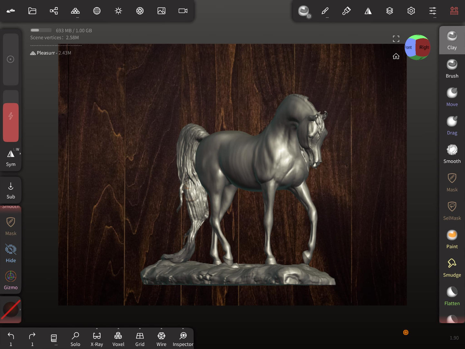Image resolution: width=465 pixels, height=349 pixels.
Task: Reset view with home icon
Action: coord(396,56)
